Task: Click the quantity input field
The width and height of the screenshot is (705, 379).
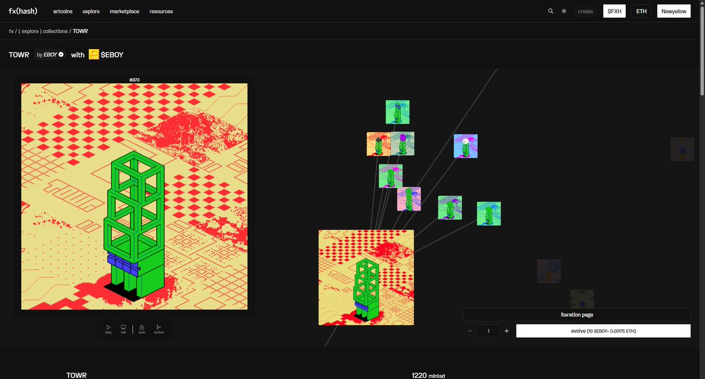Action: click(488, 331)
